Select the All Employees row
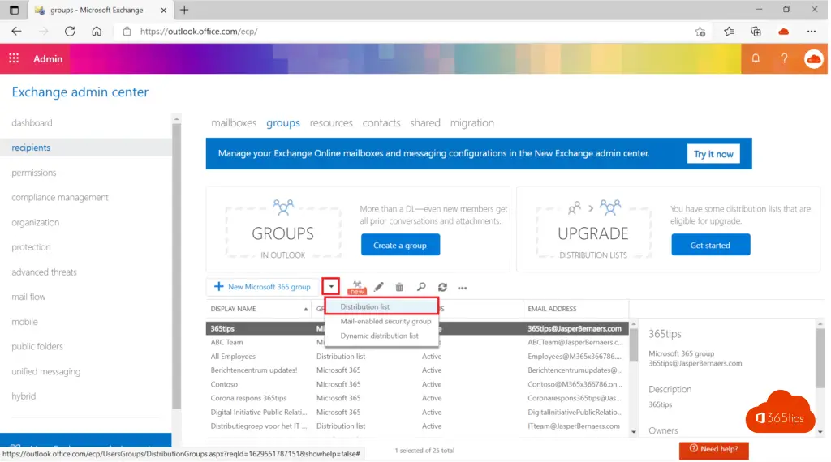 pos(419,357)
